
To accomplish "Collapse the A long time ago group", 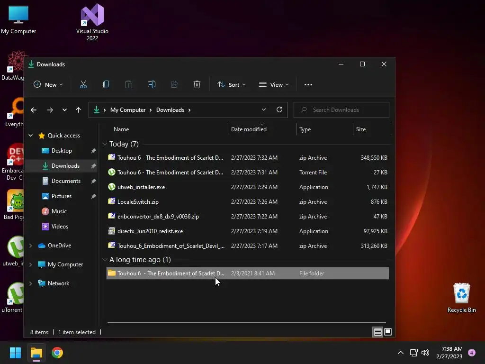I will tap(105, 260).
